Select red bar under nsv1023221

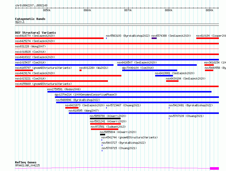coord(61,81)
